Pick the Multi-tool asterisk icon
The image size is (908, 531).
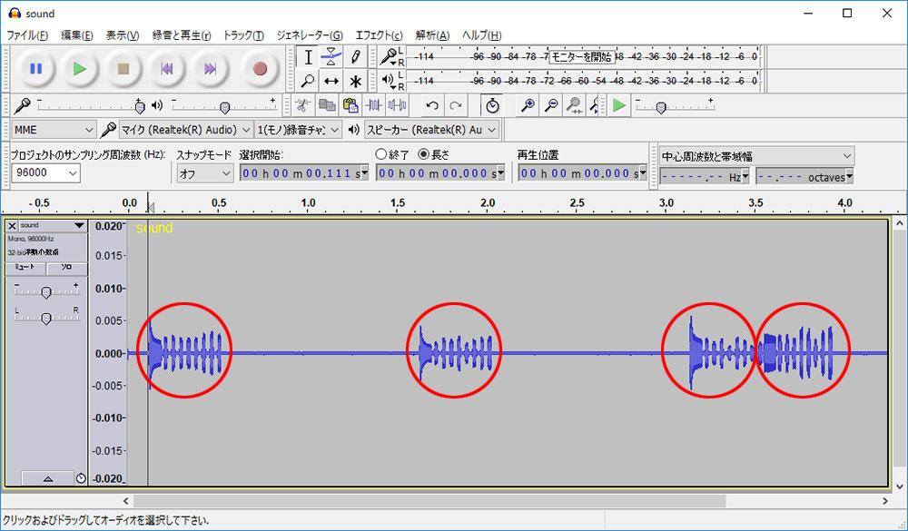tap(356, 81)
